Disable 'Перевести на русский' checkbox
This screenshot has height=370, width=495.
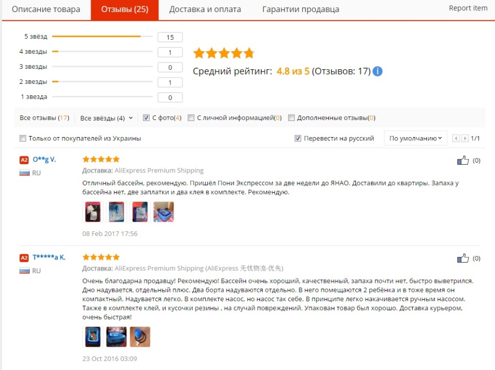(x=298, y=138)
